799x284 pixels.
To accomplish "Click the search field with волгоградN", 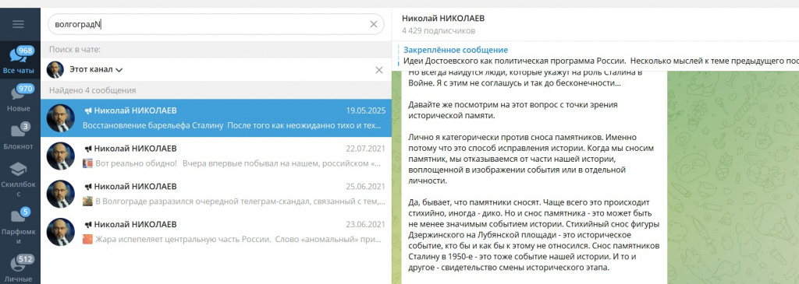I will (x=215, y=24).
